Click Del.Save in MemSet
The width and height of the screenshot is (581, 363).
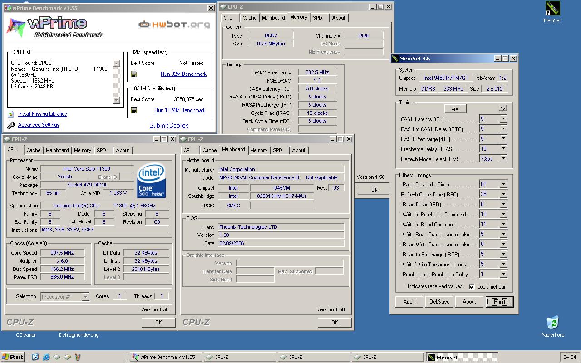[x=439, y=302]
